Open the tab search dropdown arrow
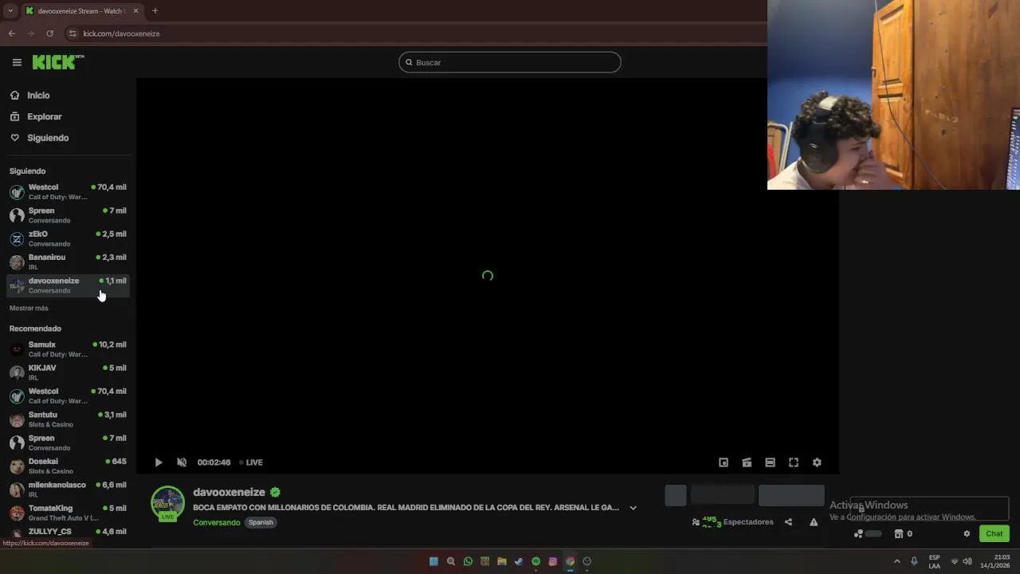The image size is (1020, 574). coord(10,11)
